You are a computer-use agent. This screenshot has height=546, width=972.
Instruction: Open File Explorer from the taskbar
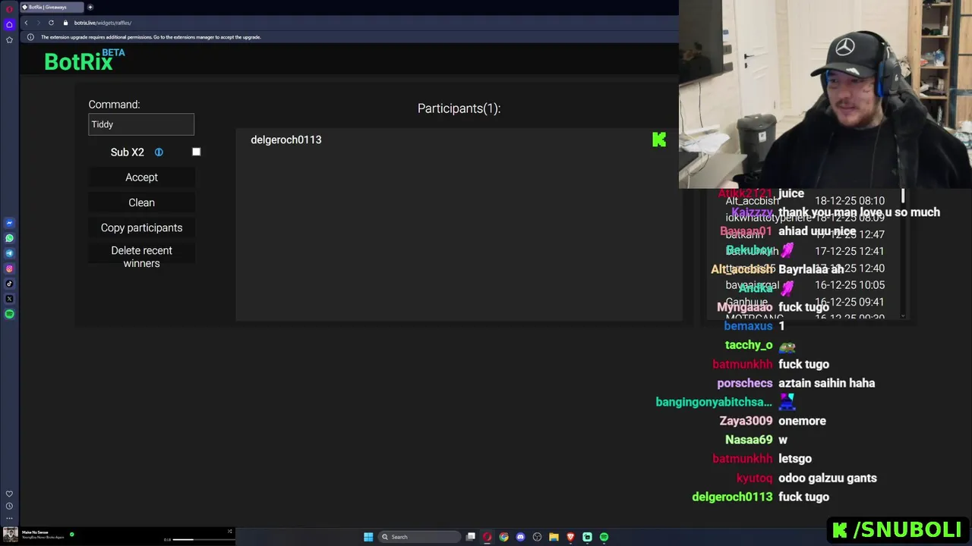pos(554,537)
